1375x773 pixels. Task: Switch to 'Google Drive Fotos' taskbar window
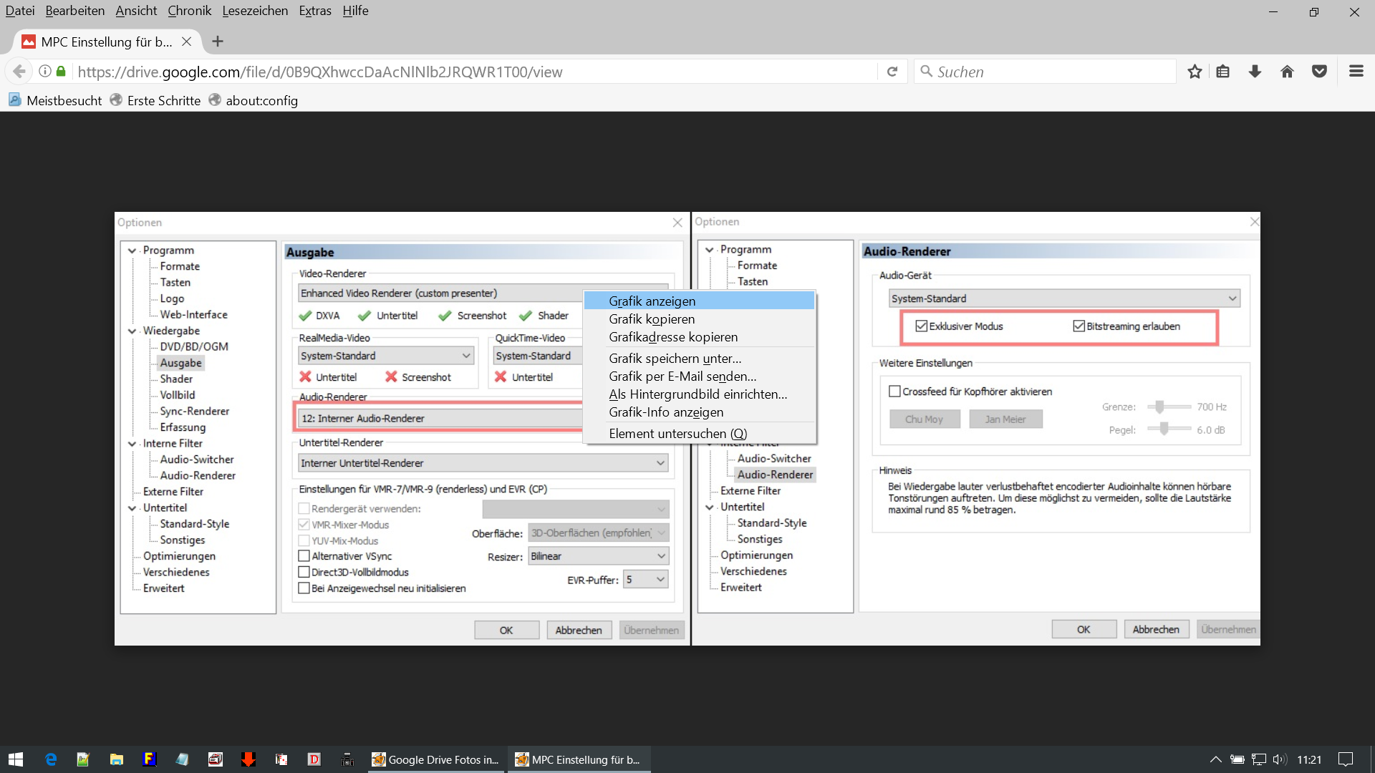tap(435, 759)
